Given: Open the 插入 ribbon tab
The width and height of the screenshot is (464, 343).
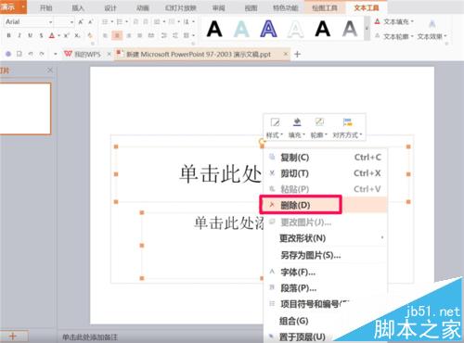Looking at the screenshot, I should [78, 7].
